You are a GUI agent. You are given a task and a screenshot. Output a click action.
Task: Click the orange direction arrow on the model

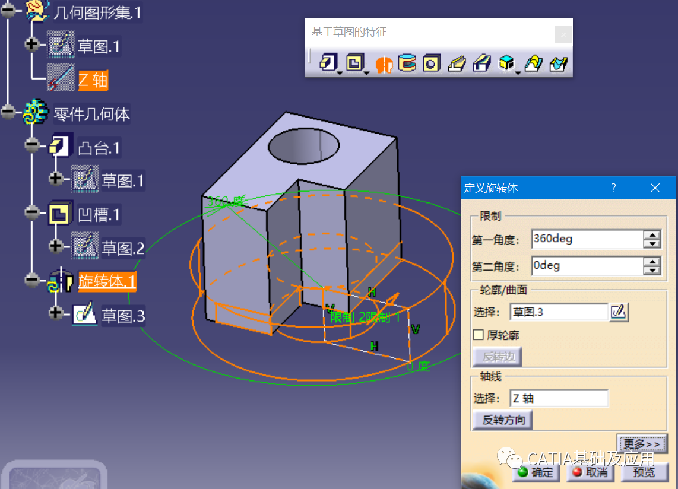pyautogui.click(x=392, y=299)
